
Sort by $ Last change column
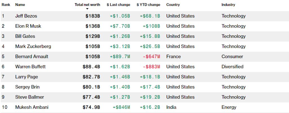118,5
